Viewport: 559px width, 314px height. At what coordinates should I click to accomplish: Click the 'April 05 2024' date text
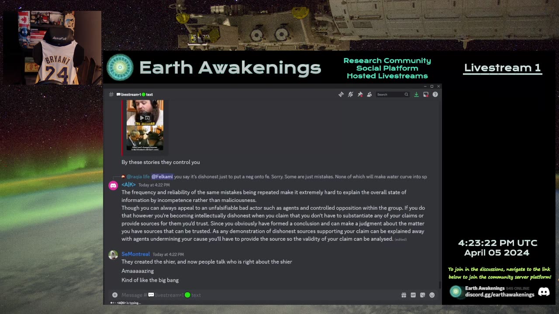click(497, 253)
